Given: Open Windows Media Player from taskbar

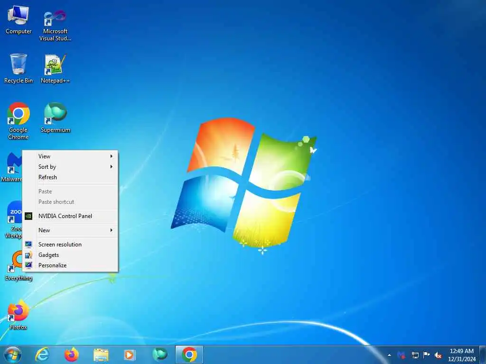Looking at the screenshot, I should click(x=129, y=355).
